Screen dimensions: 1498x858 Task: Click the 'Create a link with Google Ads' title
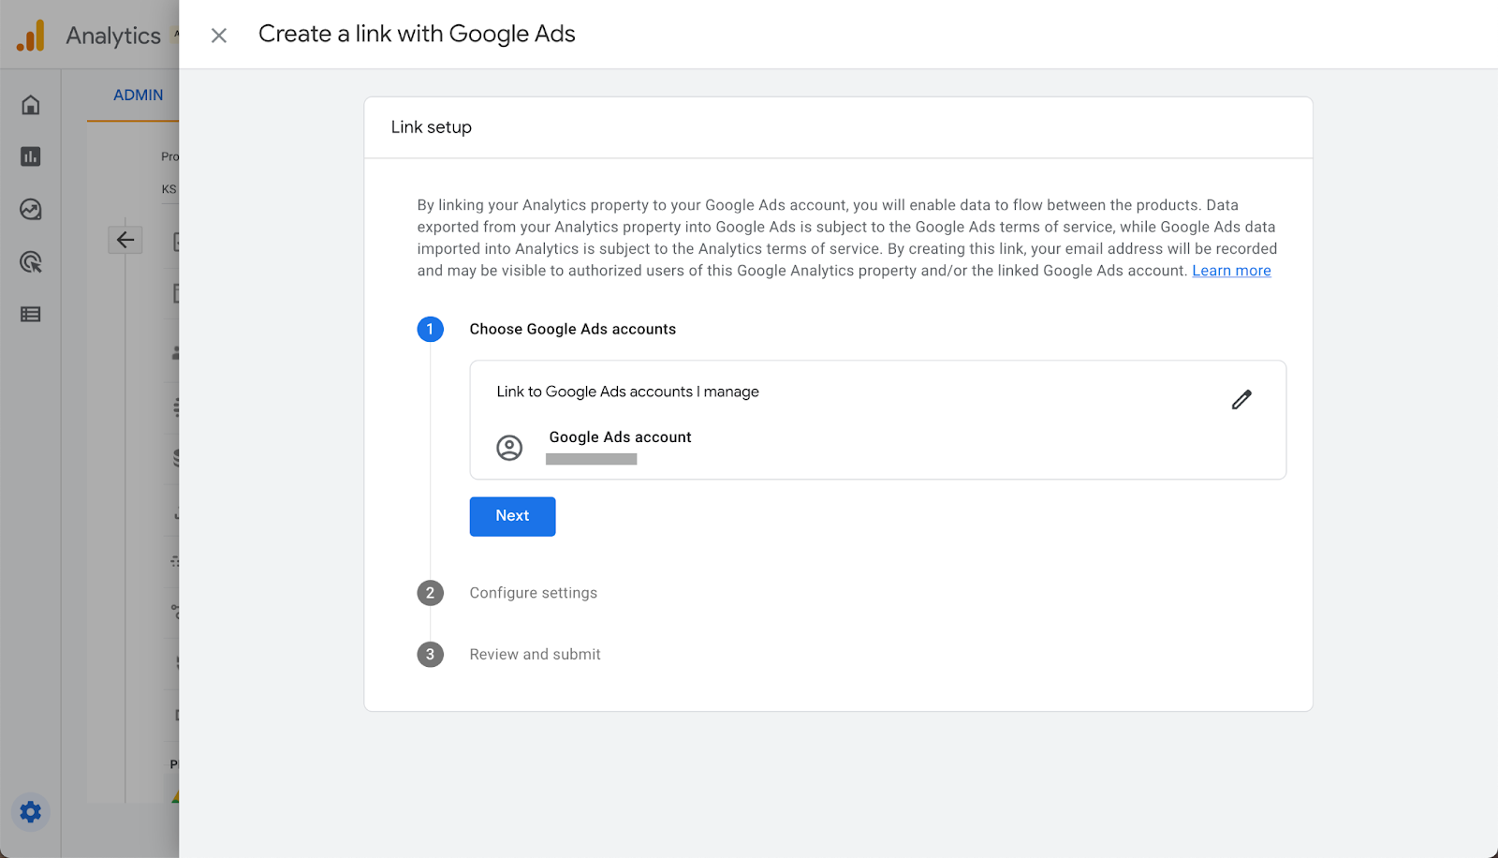417,34
